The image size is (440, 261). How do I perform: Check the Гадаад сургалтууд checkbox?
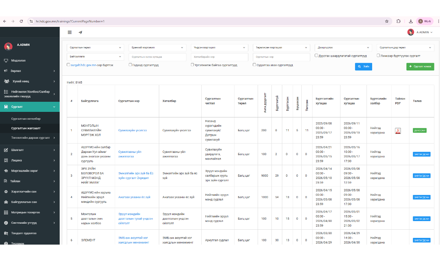click(130, 65)
